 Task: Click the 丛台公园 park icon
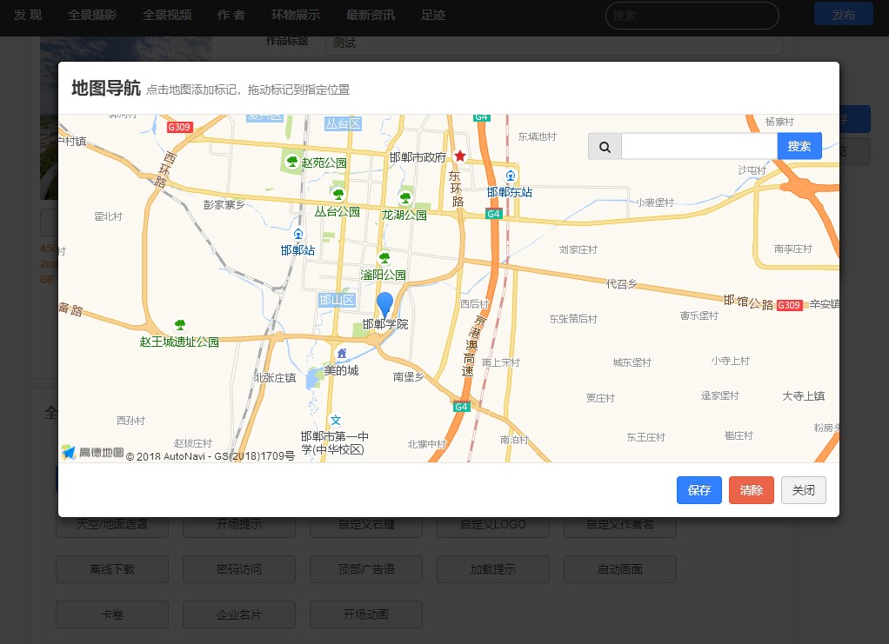tap(338, 194)
